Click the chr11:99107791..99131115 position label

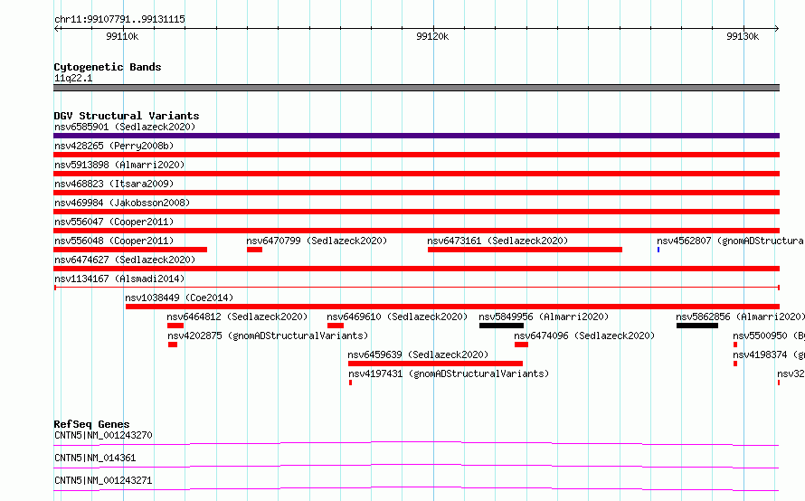tap(119, 20)
